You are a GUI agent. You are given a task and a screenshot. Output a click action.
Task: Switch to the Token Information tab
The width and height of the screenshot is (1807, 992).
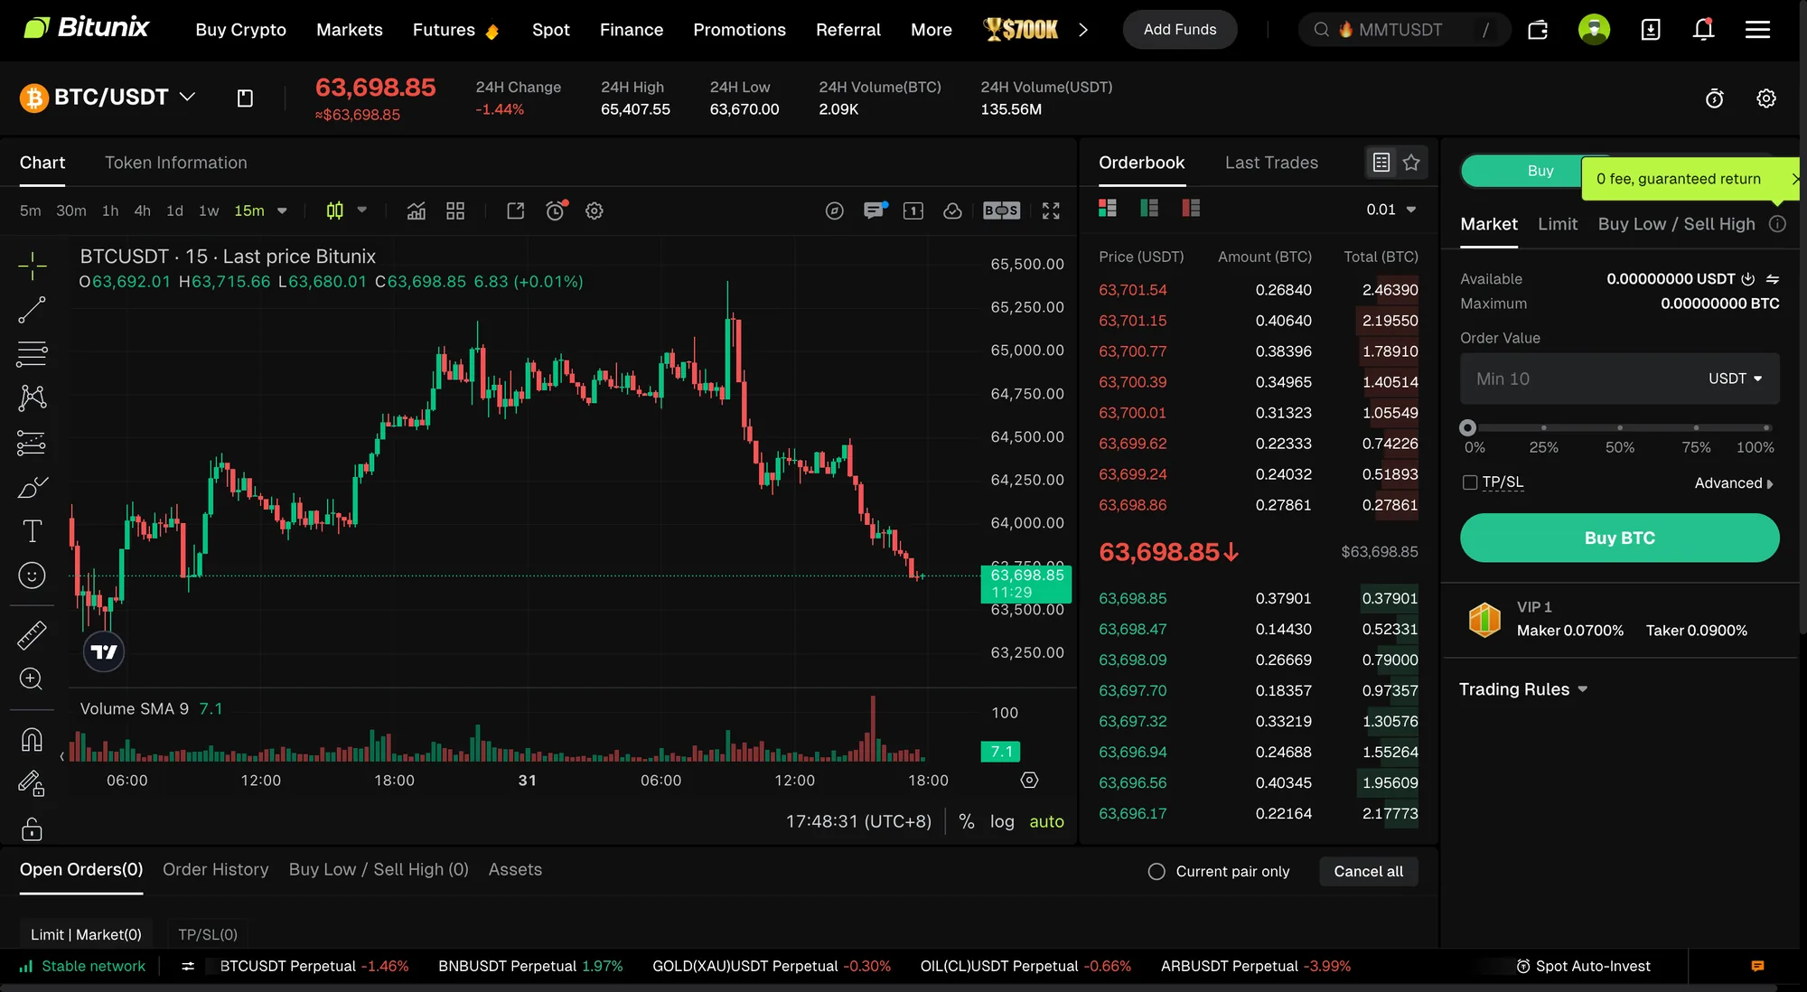175,163
